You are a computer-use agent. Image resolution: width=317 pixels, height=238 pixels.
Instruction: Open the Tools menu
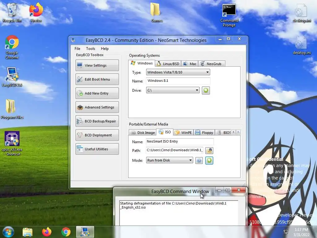(90, 49)
